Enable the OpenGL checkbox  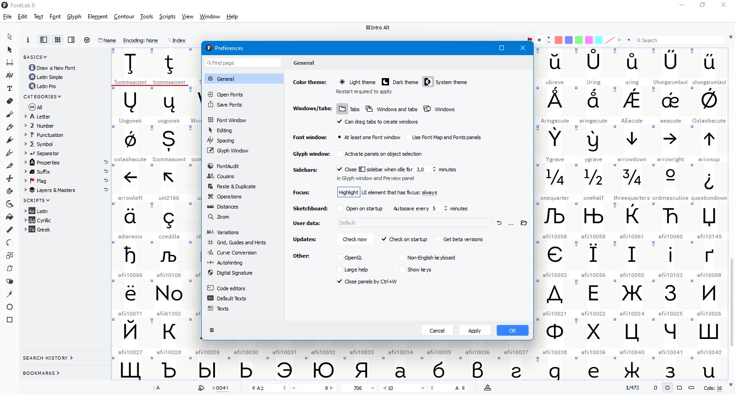(x=339, y=258)
